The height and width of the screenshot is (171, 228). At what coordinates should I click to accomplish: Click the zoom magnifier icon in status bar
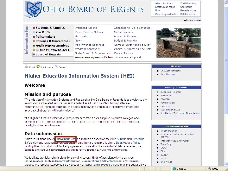tap(210, 169)
